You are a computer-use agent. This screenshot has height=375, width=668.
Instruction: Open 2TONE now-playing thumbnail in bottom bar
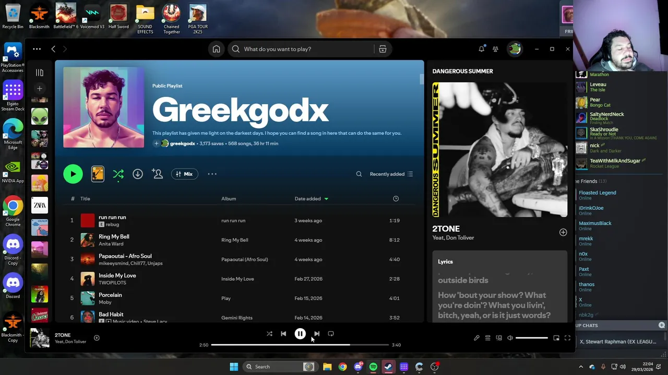point(39,338)
